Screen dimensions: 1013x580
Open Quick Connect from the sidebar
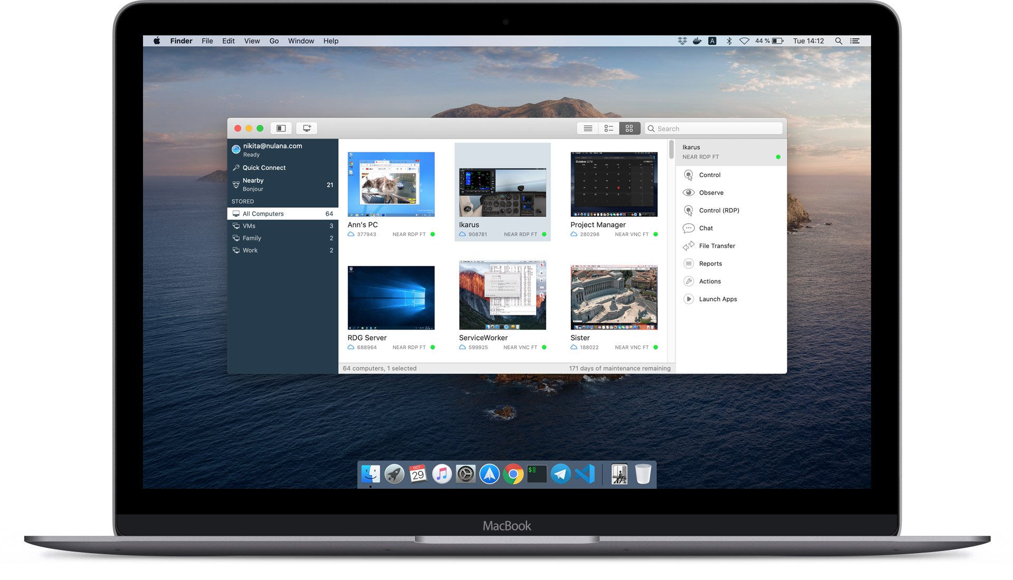click(264, 167)
